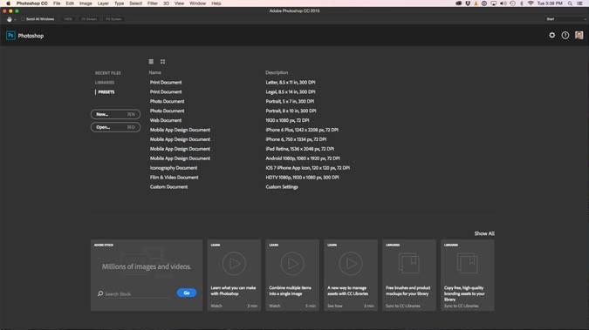Open help via the question mark icon
589x330 pixels.
pyautogui.click(x=565, y=35)
